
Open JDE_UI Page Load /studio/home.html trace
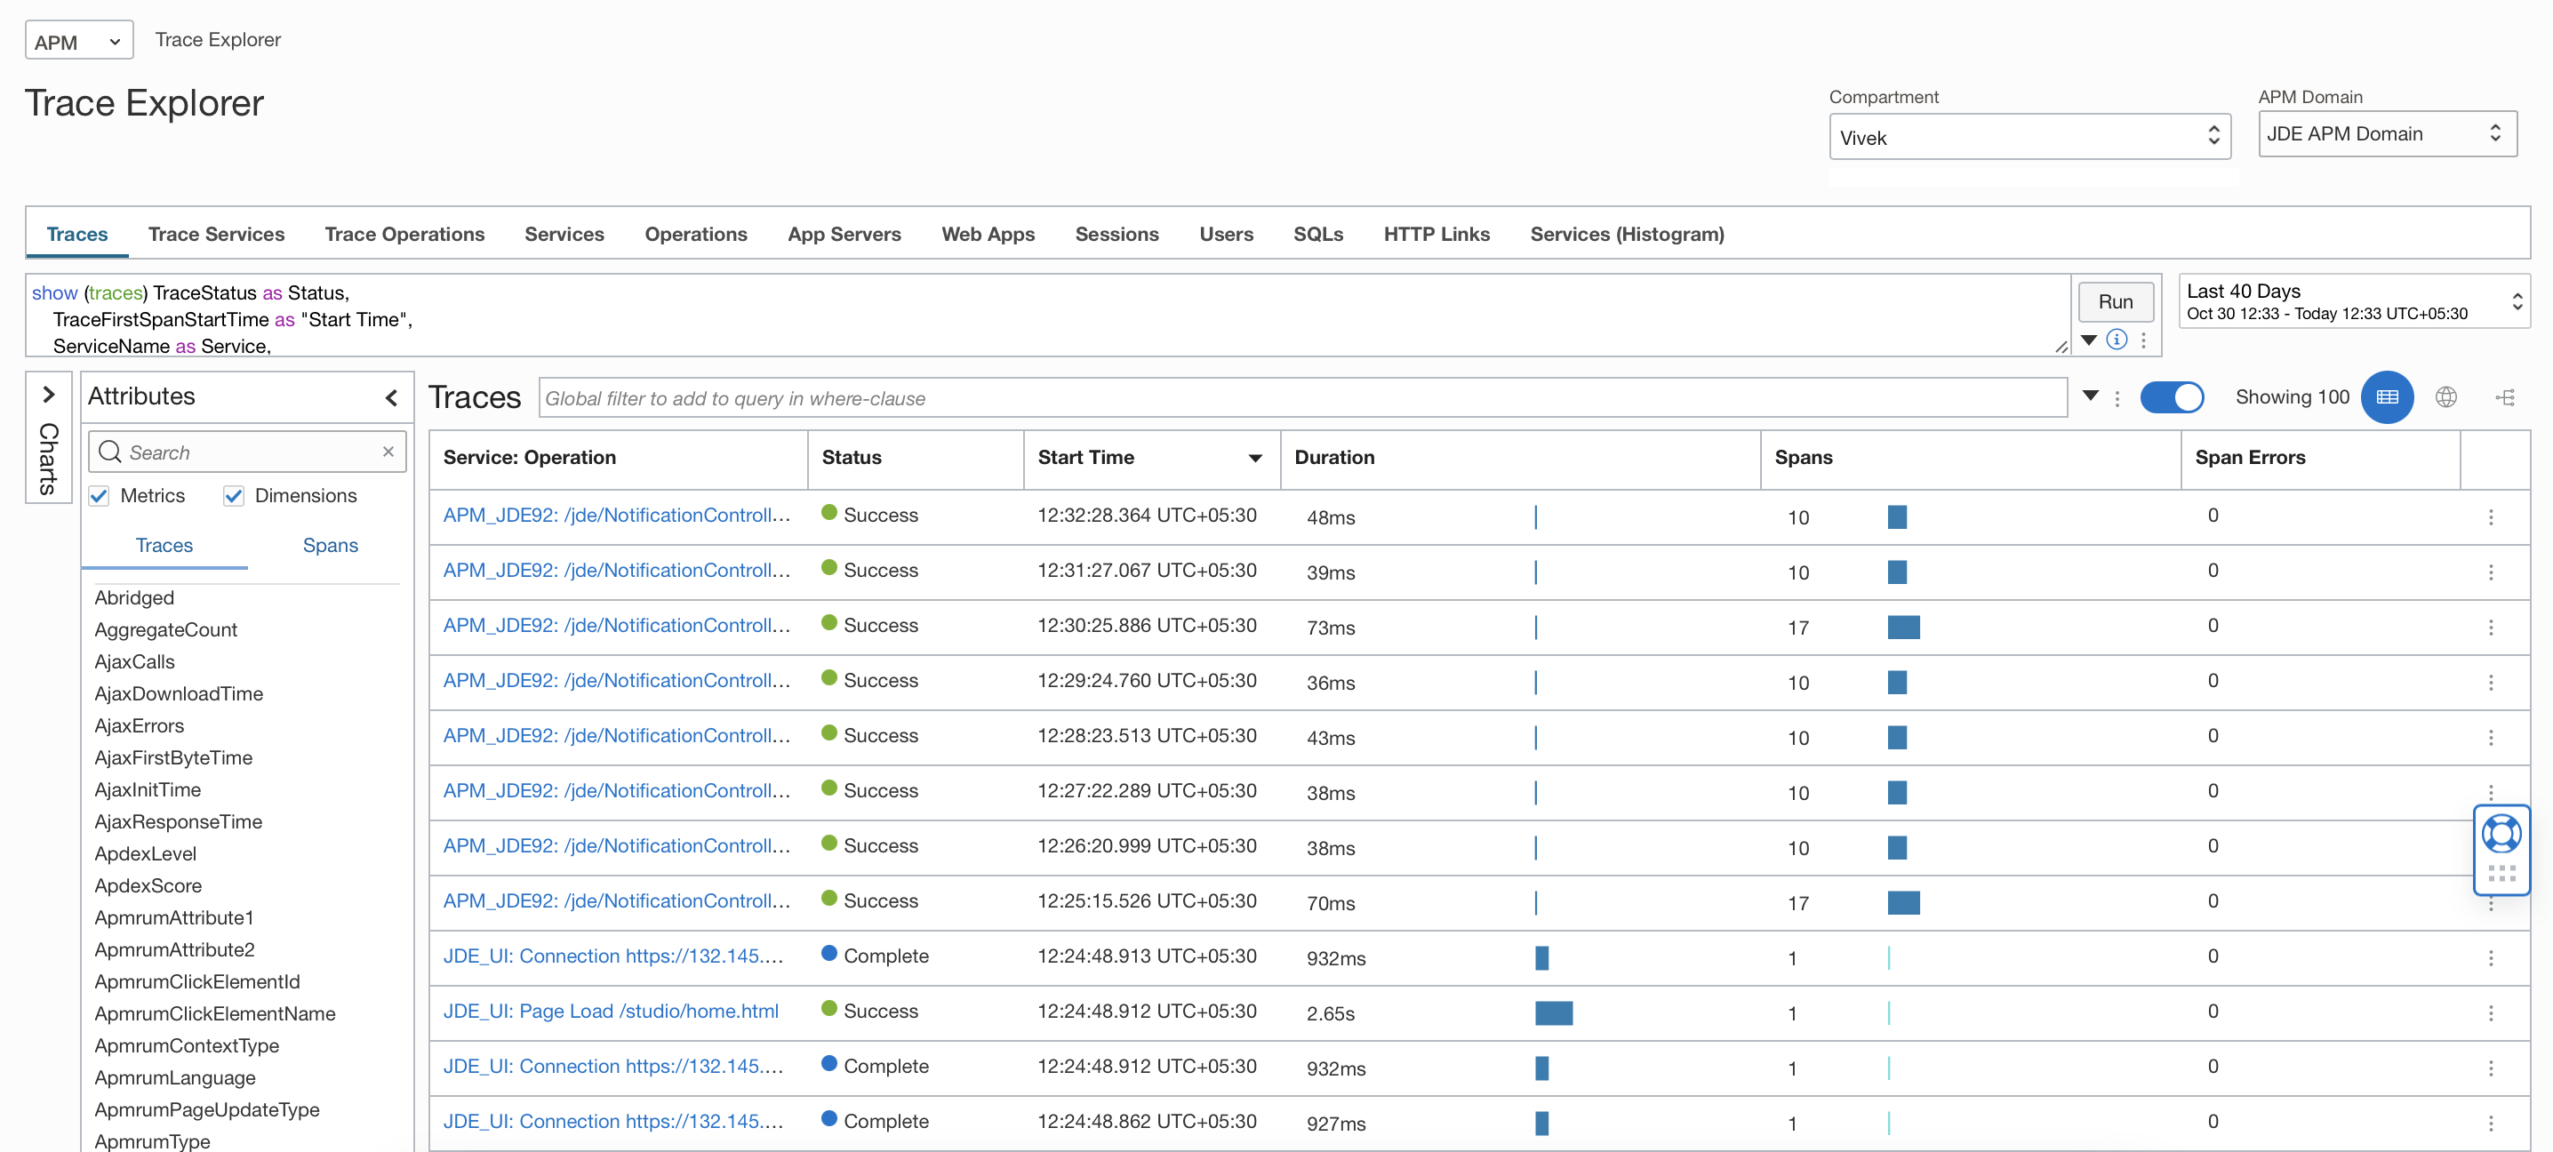(x=610, y=1012)
